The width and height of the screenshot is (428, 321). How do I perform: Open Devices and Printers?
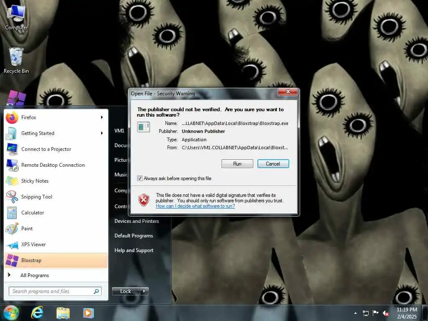[137, 221]
